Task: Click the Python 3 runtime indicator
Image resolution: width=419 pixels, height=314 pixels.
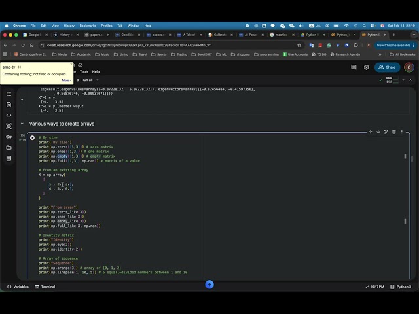Action: pyautogui.click(x=401, y=287)
